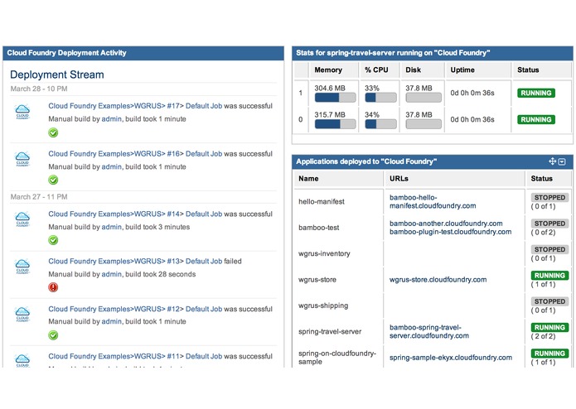Click green success checkmark under build #17
Viewport: 576px width, 409px height.
click(53, 132)
